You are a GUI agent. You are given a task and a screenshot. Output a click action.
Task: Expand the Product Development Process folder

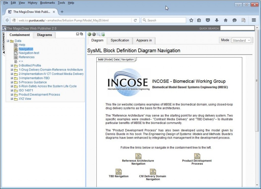point(12,94)
